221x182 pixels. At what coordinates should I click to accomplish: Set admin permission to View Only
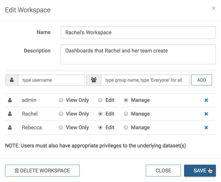click(x=61, y=100)
